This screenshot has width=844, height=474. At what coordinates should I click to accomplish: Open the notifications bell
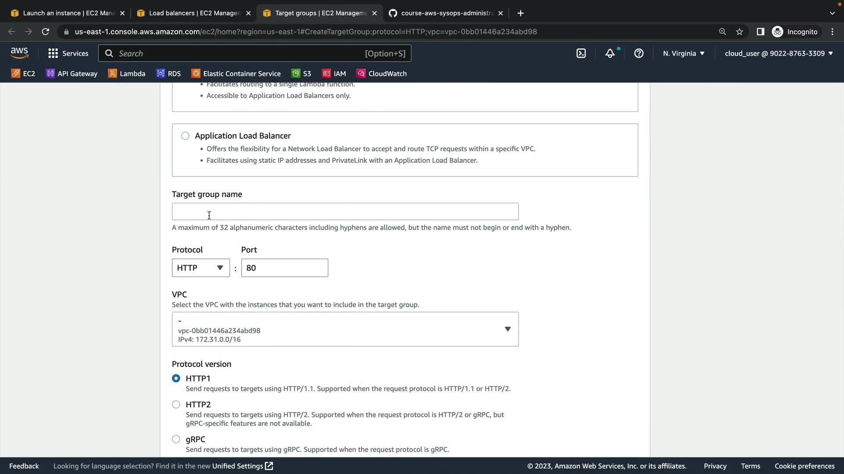610,54
